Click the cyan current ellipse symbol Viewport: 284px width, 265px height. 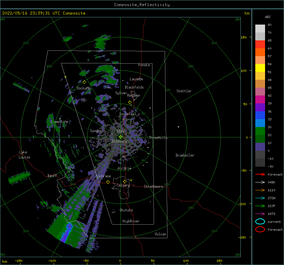point(260,222)
